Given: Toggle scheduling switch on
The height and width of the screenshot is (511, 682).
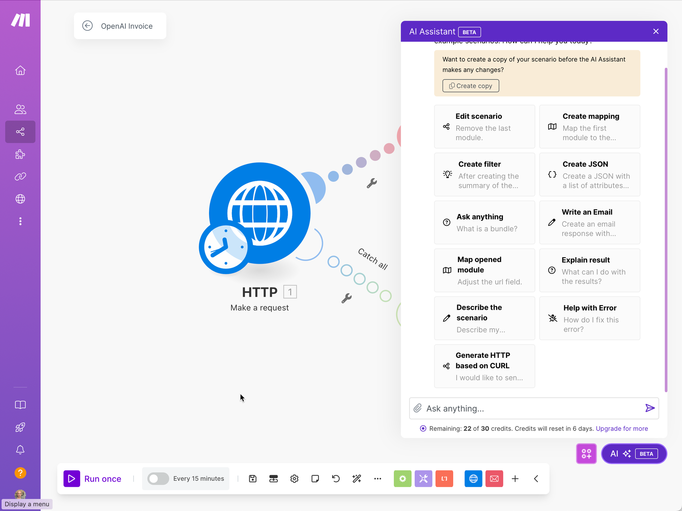Looking at the screenshot, I should pos(158,479).
